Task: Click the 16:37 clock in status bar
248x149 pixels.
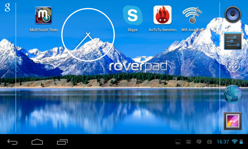Action: click(x=223, y=142)
